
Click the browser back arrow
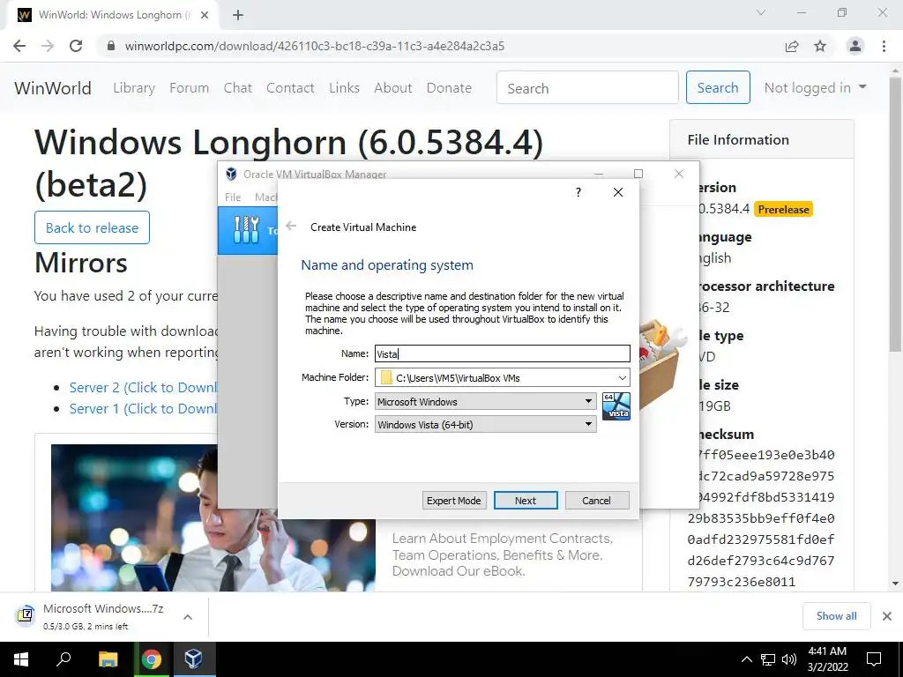click(19, 46)
